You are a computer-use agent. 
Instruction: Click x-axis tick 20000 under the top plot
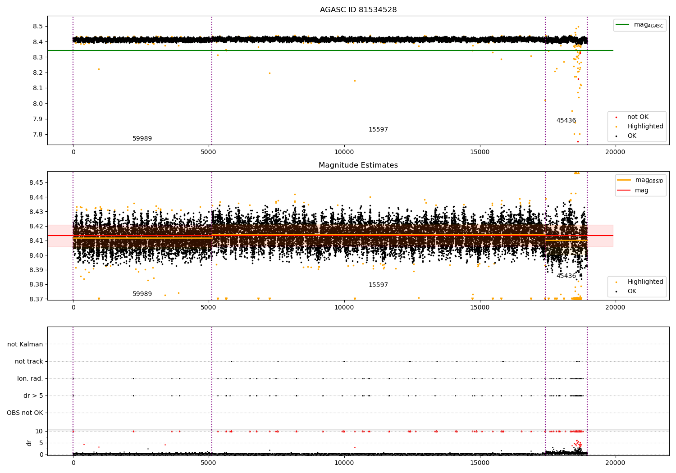[615, 152]
